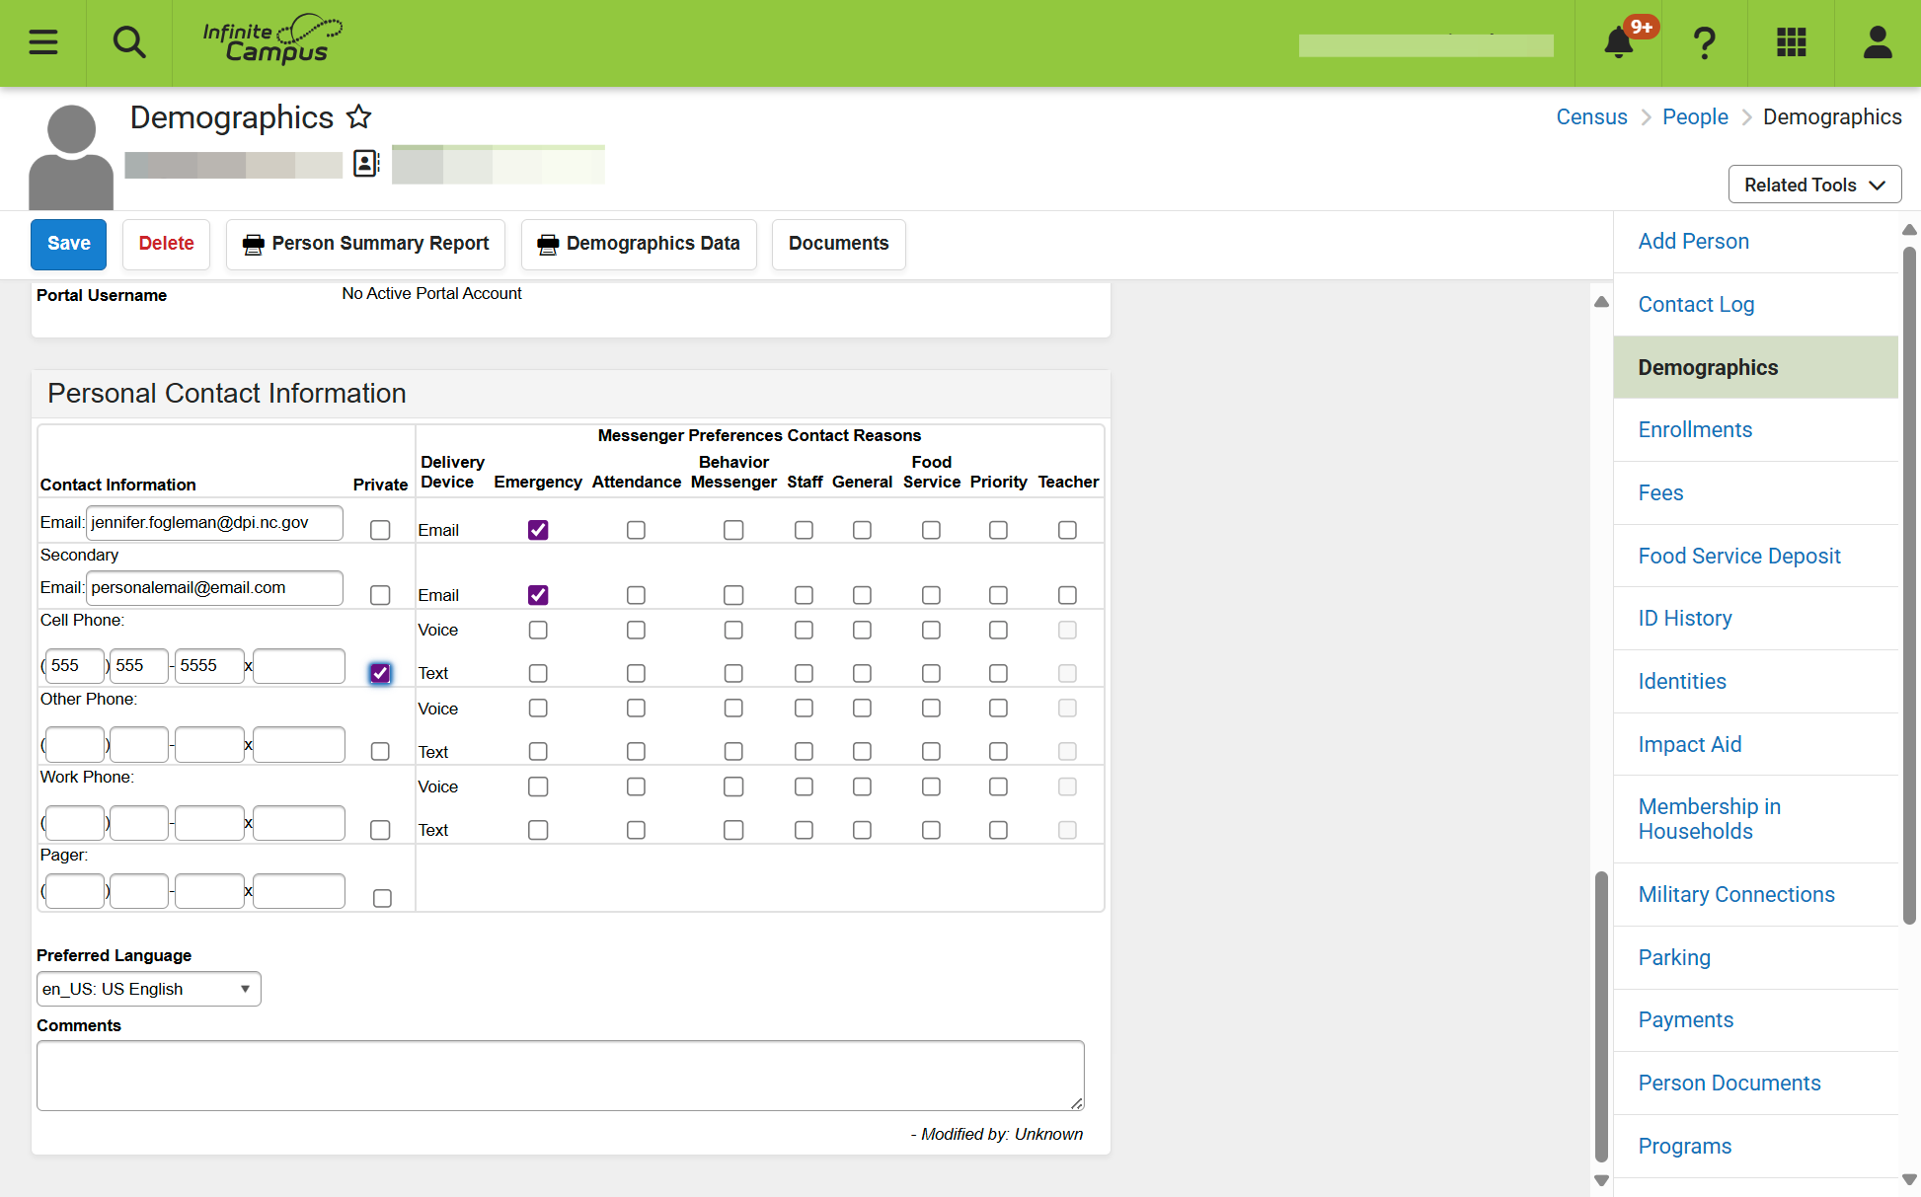Screen dimensions: 1921x1197
Task: Click the Cell Phone area code field
Action: pos(74,666)
